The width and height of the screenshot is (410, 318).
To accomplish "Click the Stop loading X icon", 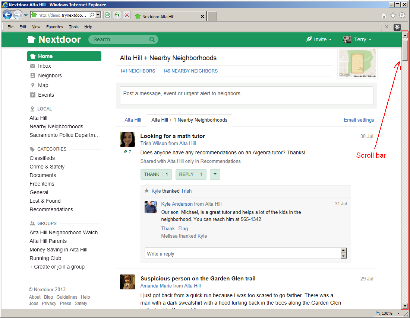I will pyautogui.click(x=127, y=15).
